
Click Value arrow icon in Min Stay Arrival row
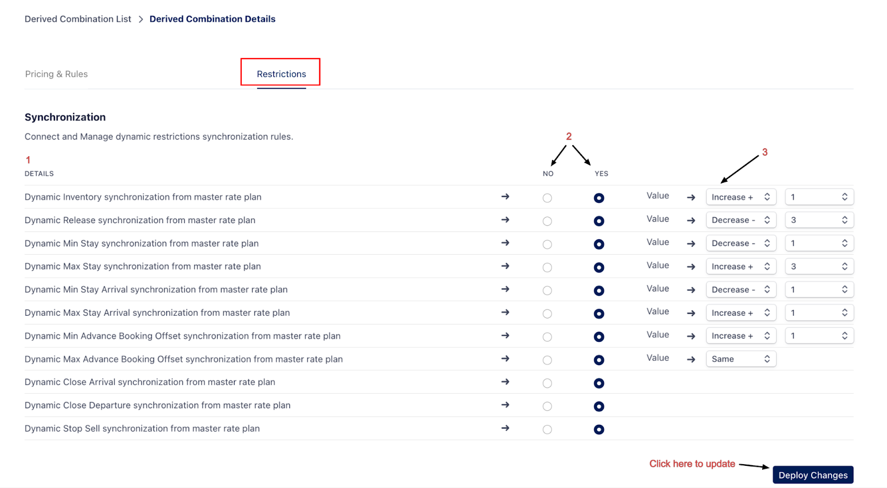(x=691, y=290)
